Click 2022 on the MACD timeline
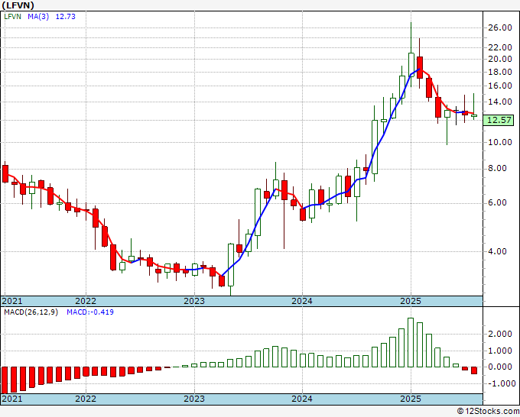 [86, 399]
